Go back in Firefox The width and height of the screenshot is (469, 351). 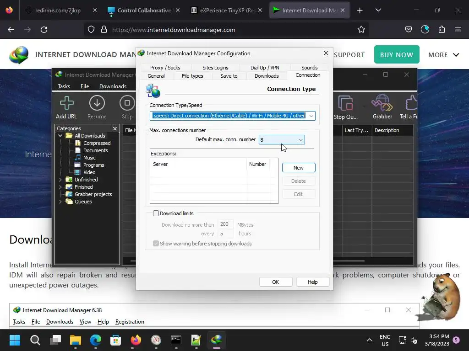(x=11, y=30)
